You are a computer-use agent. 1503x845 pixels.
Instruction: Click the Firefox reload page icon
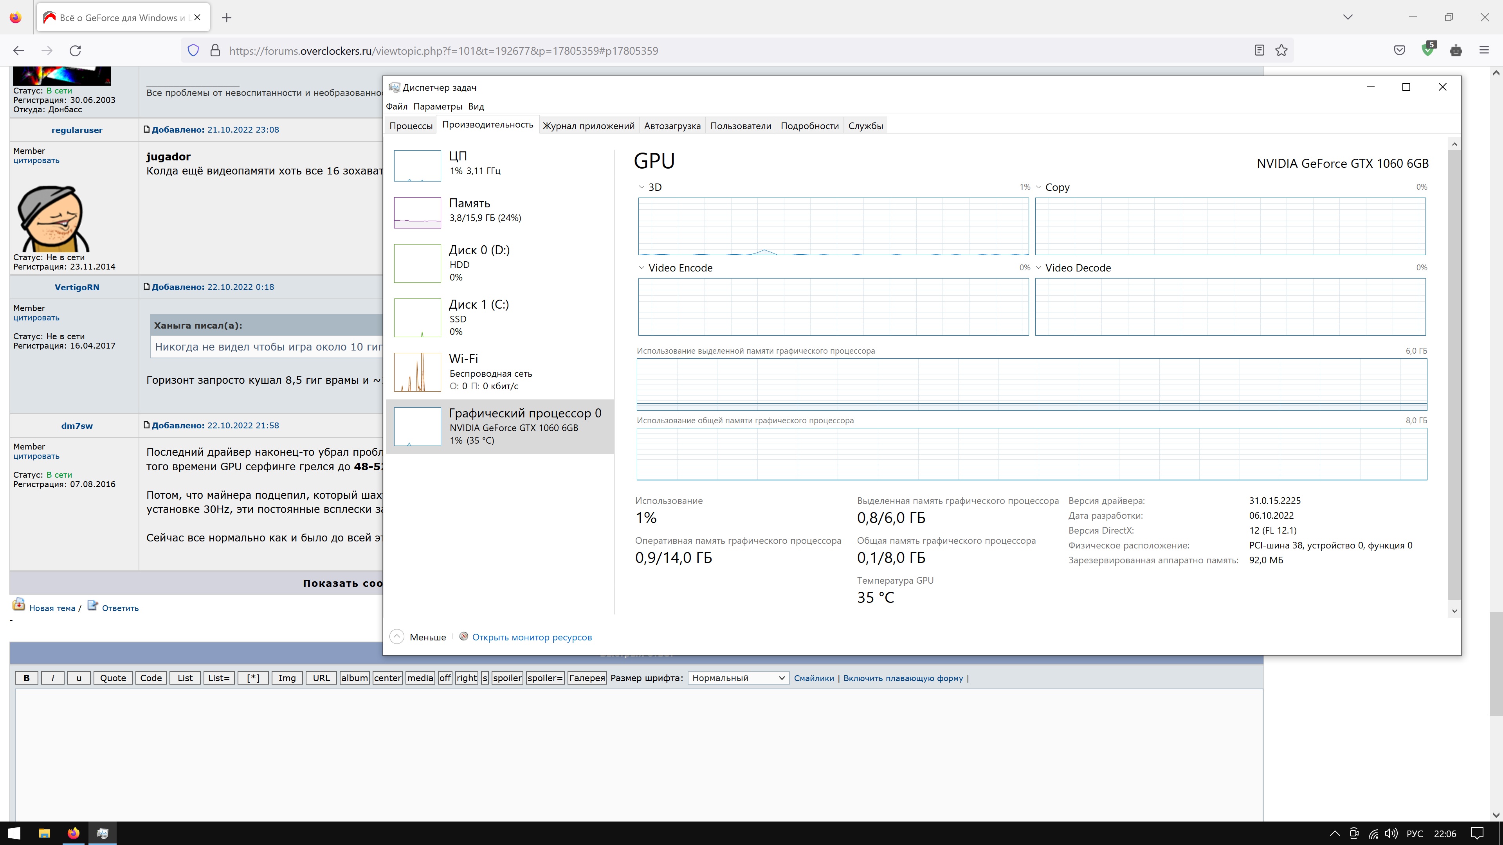point(75,51)
